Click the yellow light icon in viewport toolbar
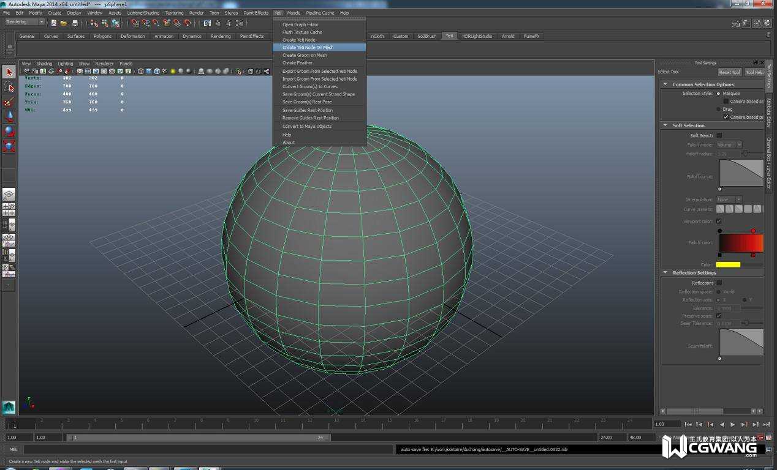The height and width of the screenshot is (470, 777). coord(173,72)
